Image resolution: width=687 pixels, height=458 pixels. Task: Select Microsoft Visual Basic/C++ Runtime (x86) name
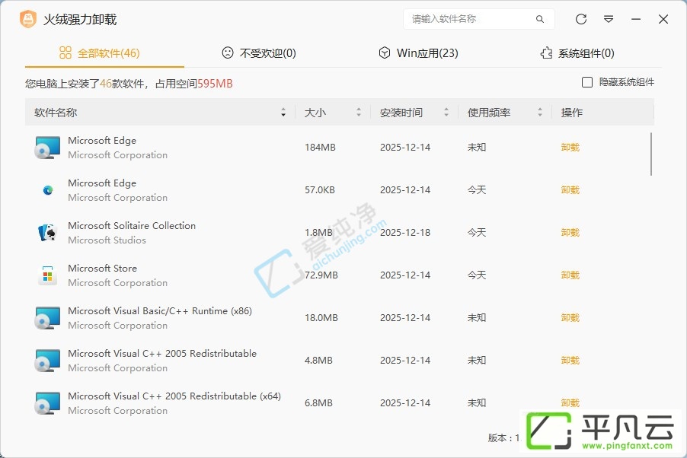160,311
